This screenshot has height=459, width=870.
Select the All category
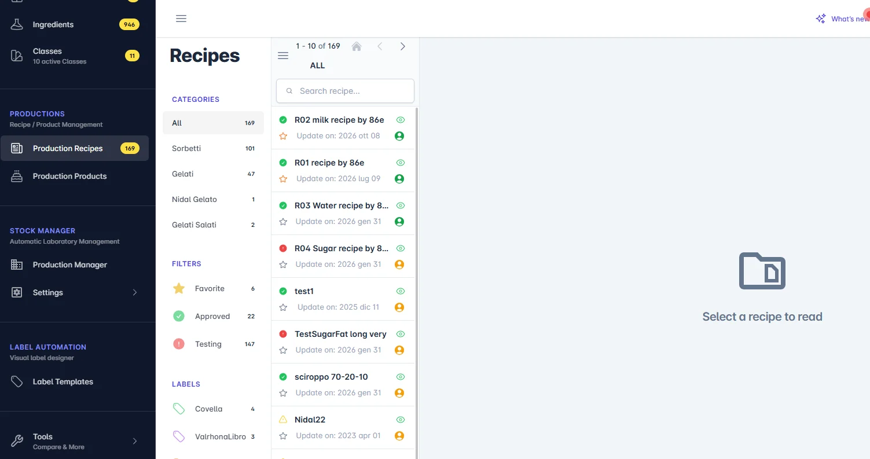[213, 123]
